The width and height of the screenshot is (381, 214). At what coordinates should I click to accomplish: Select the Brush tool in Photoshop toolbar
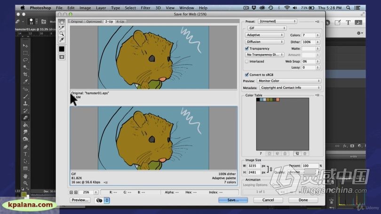point(25,96)
